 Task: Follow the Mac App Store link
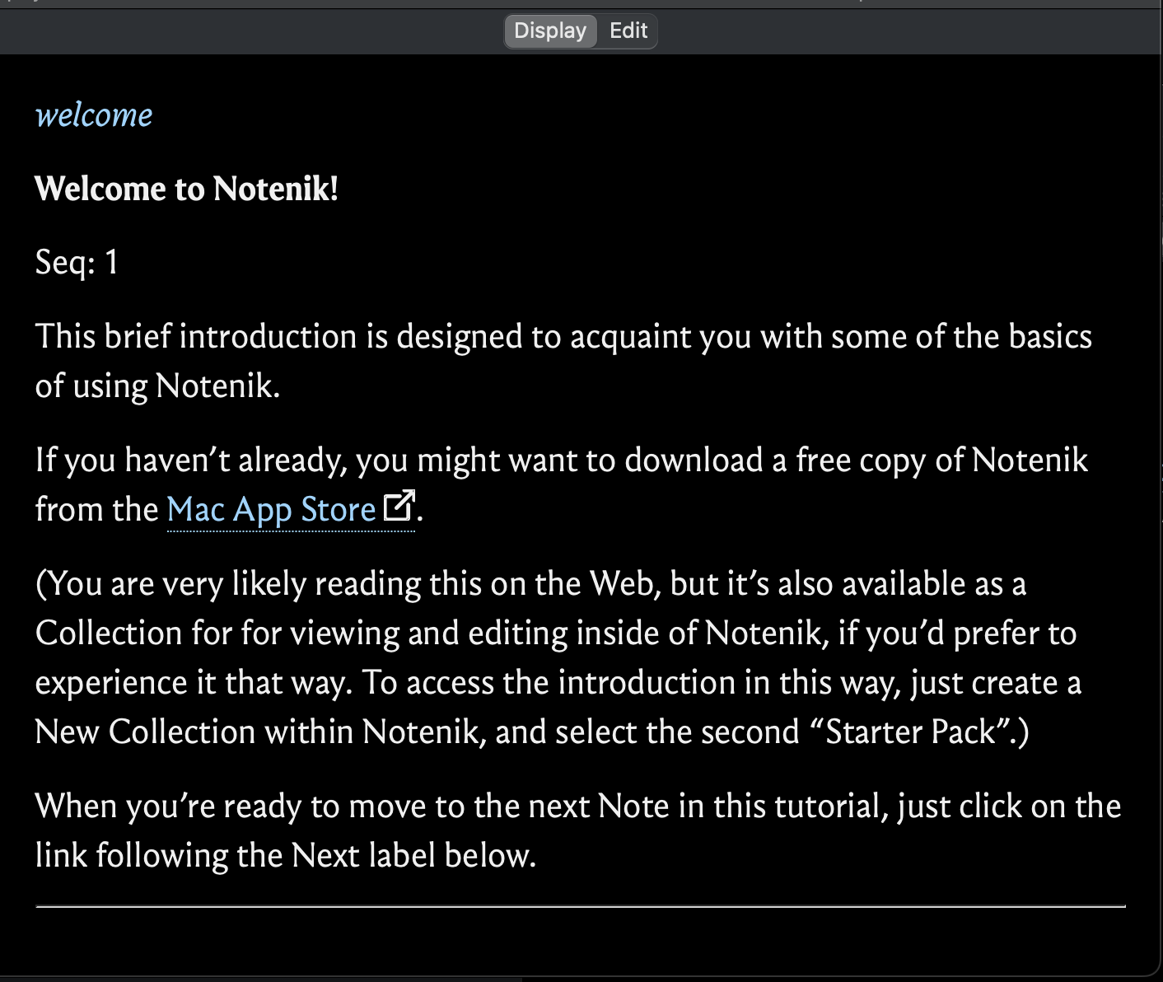tap(271, 510)
